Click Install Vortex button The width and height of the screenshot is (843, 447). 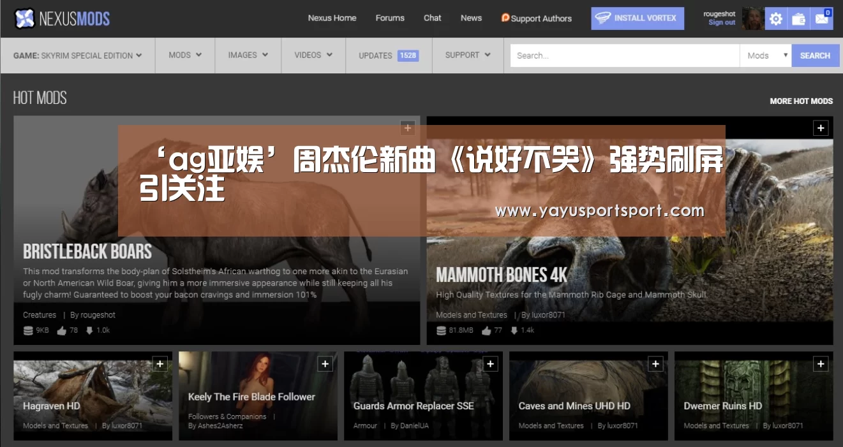[x=638, y=18]
